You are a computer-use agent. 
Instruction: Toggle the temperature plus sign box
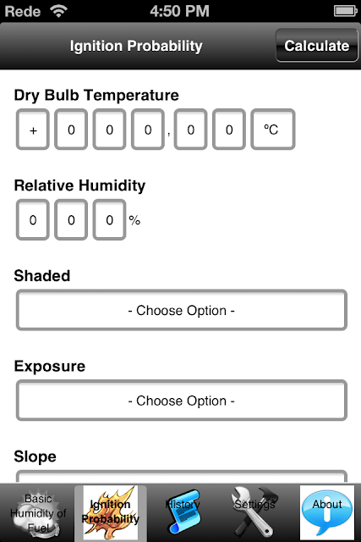pyautogui.click(x=33, y=130)
